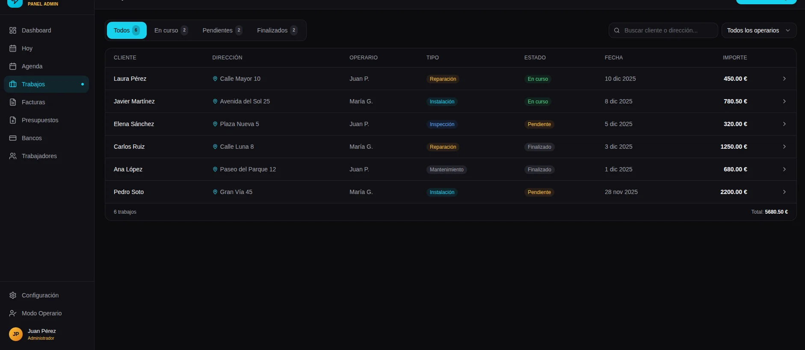805x350 pixels.
Task: Click location pin beside Calle Luna 8
Action: point(215,147)
